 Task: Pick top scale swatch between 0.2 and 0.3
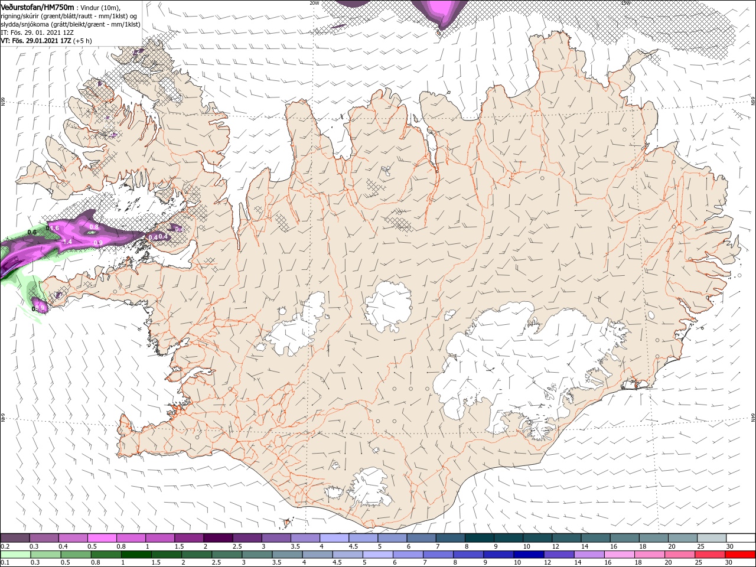point(15,538)
